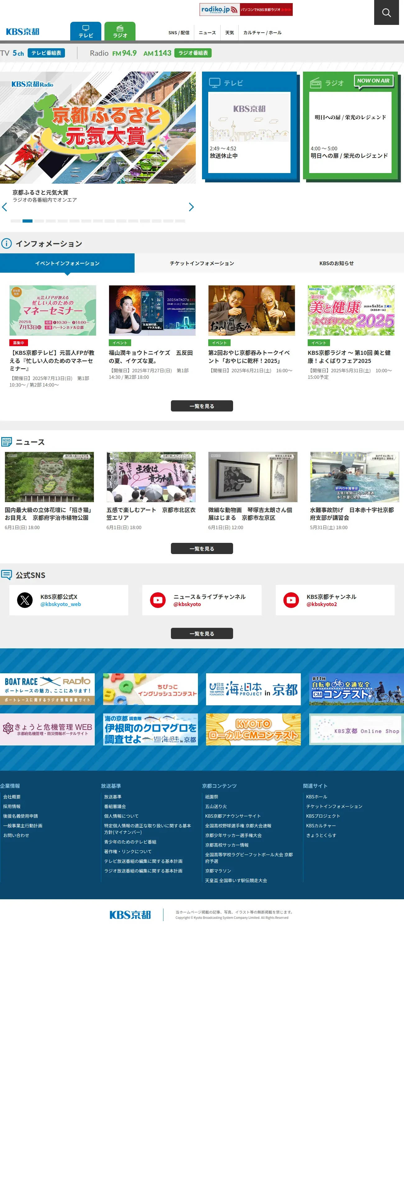Click the KBS京都 header logo

coord(23,32)
